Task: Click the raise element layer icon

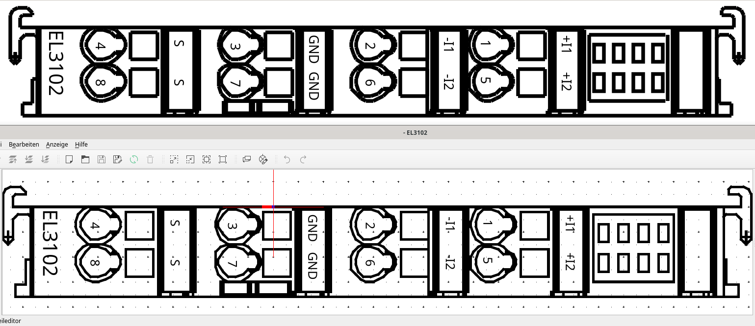Action: [x=13, y=159]
